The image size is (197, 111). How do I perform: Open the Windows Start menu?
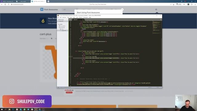[2, 109]
